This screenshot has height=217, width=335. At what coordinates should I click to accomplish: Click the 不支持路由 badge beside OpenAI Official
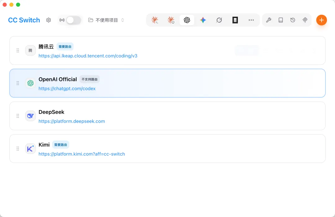[90, 79]
